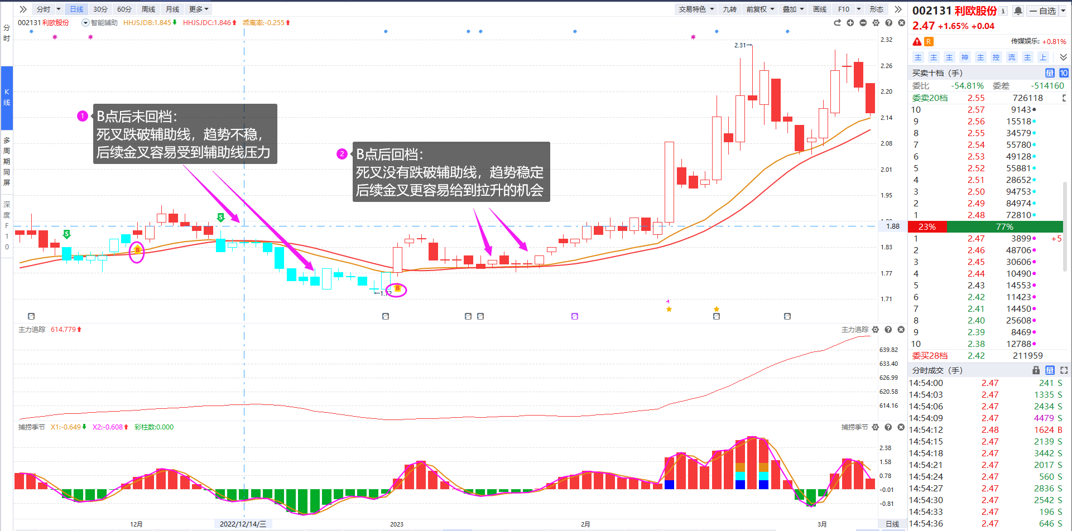The image size is (1072, 531).
Task: Click the redo arrow icon above the K-line chart
Action: tap(837, 23)
